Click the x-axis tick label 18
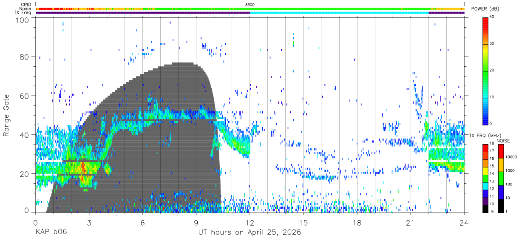Screen dimensions: 522x241 pos(357,223)
